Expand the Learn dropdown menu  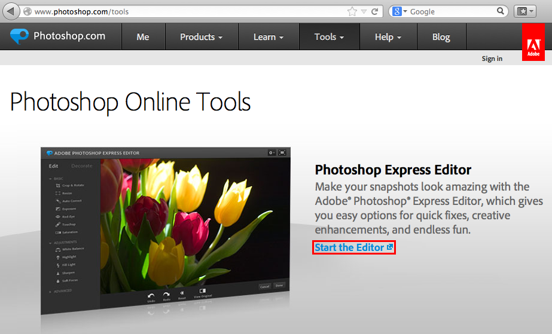269,37
